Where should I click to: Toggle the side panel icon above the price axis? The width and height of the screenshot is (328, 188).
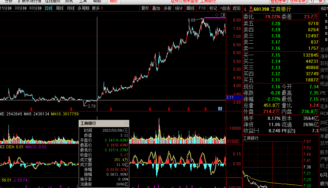(x=223, y=15)
